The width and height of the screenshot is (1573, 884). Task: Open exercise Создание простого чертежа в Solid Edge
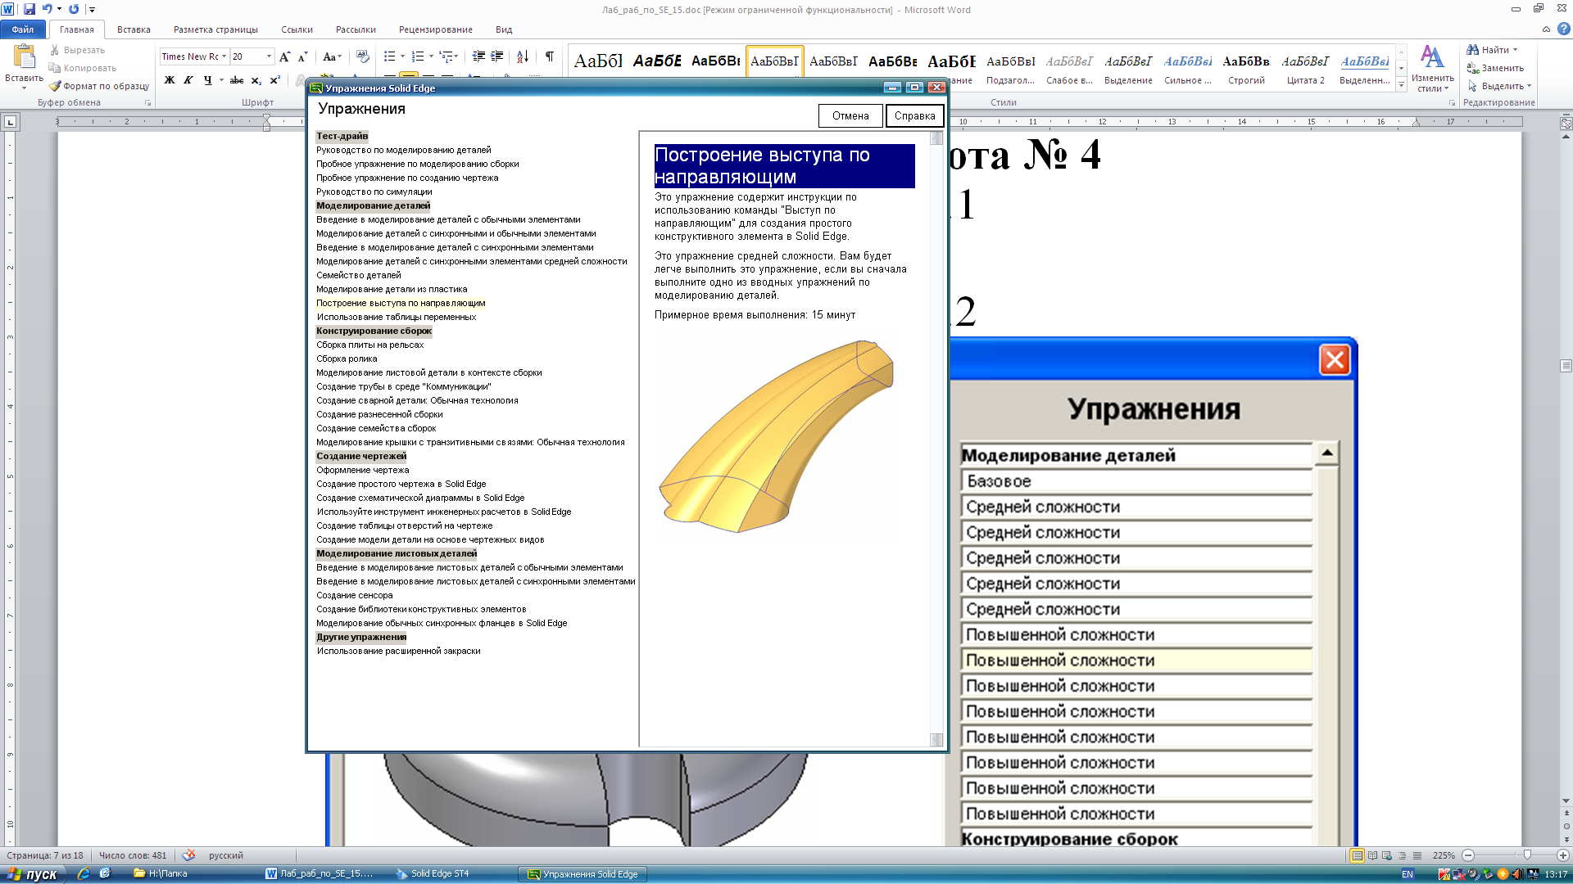click(401, 484)
